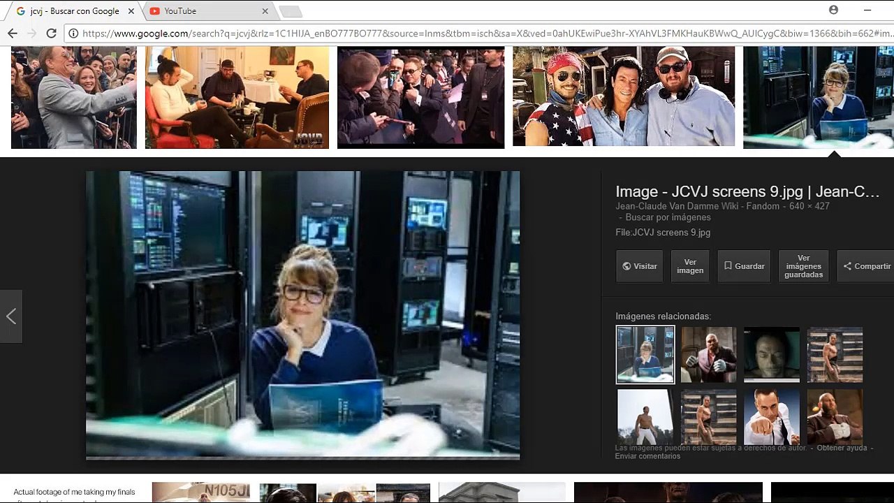This screenshot has width=894, height=503.
Task: Close the 'jcvj - Buscar con Google' tab
Action: 131,11
